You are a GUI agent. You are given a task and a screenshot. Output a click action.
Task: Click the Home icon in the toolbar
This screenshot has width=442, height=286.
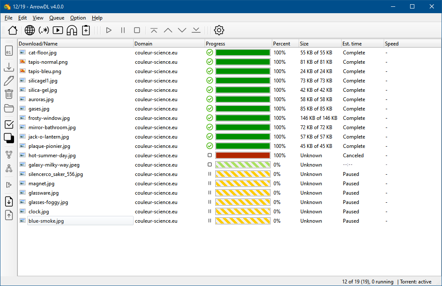point(13,30)
